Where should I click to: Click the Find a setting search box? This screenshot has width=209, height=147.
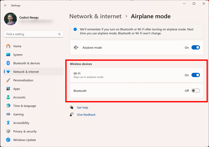click(x=34, y=34)
